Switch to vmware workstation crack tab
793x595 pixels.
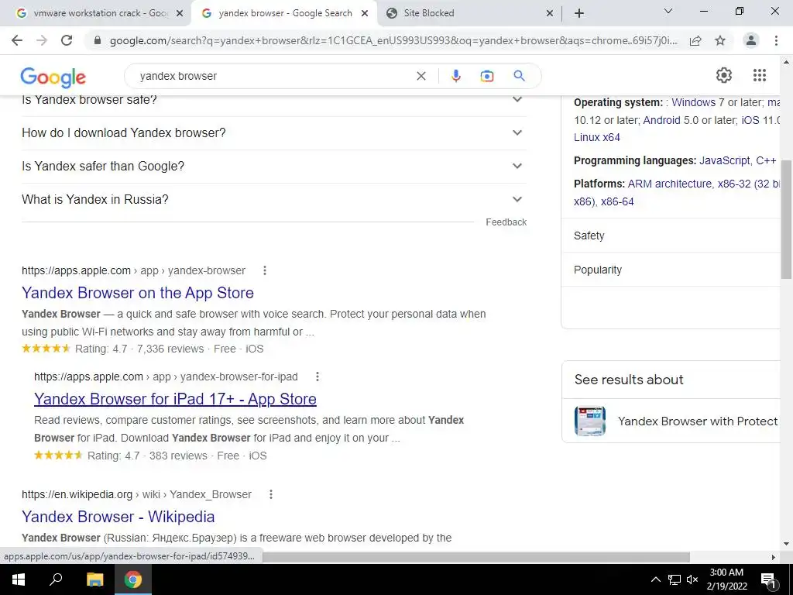click(95, 14)
